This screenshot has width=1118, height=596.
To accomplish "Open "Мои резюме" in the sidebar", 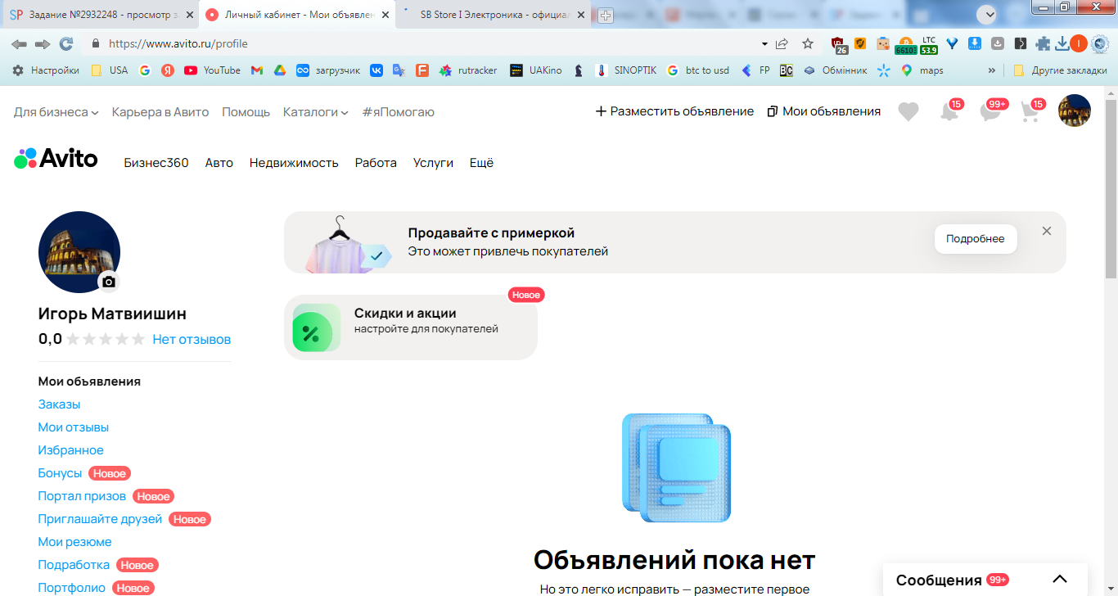I will coord(74,542).
